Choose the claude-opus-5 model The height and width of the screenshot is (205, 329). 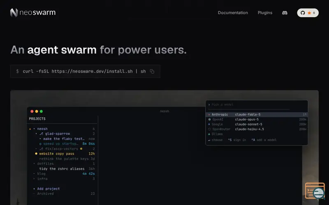tap(247, 119)
